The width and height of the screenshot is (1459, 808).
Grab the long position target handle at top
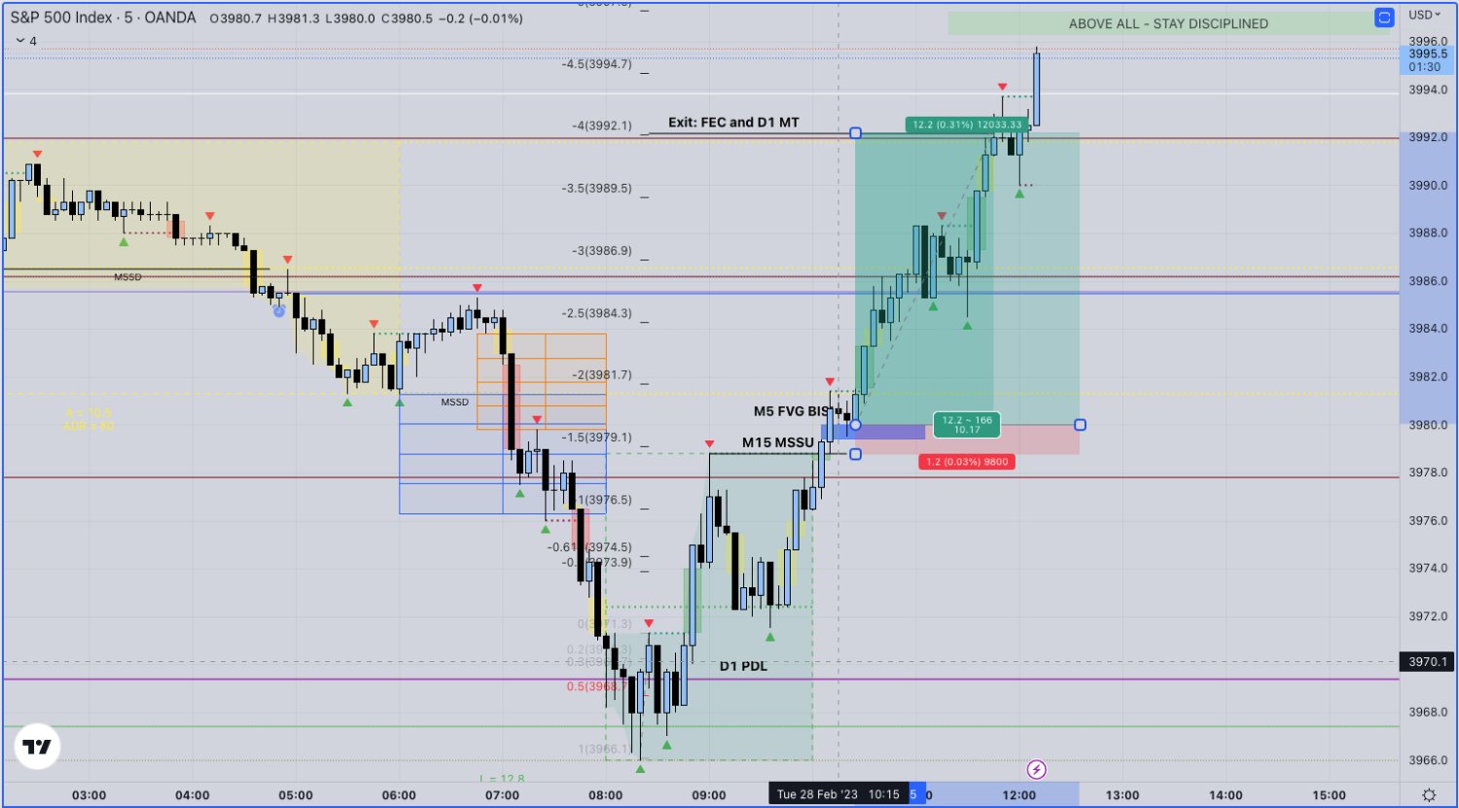[x=855, y=133]
